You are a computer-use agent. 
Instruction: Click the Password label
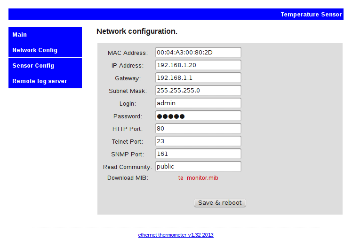[128, 116]
